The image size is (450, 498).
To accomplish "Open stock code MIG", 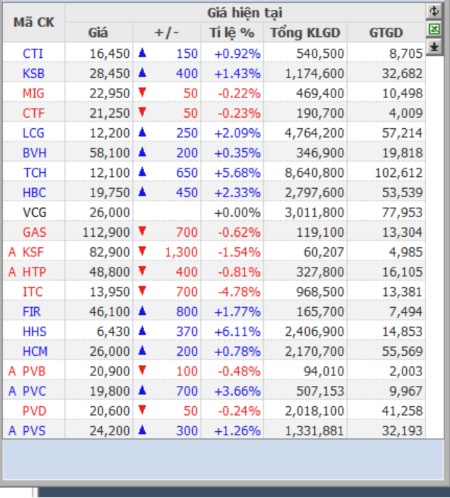I will click(x=33, y=93).
